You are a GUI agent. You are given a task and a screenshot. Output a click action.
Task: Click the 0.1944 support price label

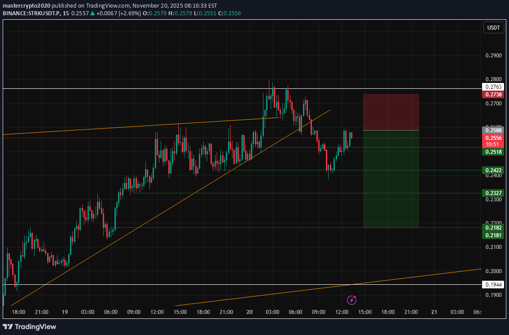(493, 285)
